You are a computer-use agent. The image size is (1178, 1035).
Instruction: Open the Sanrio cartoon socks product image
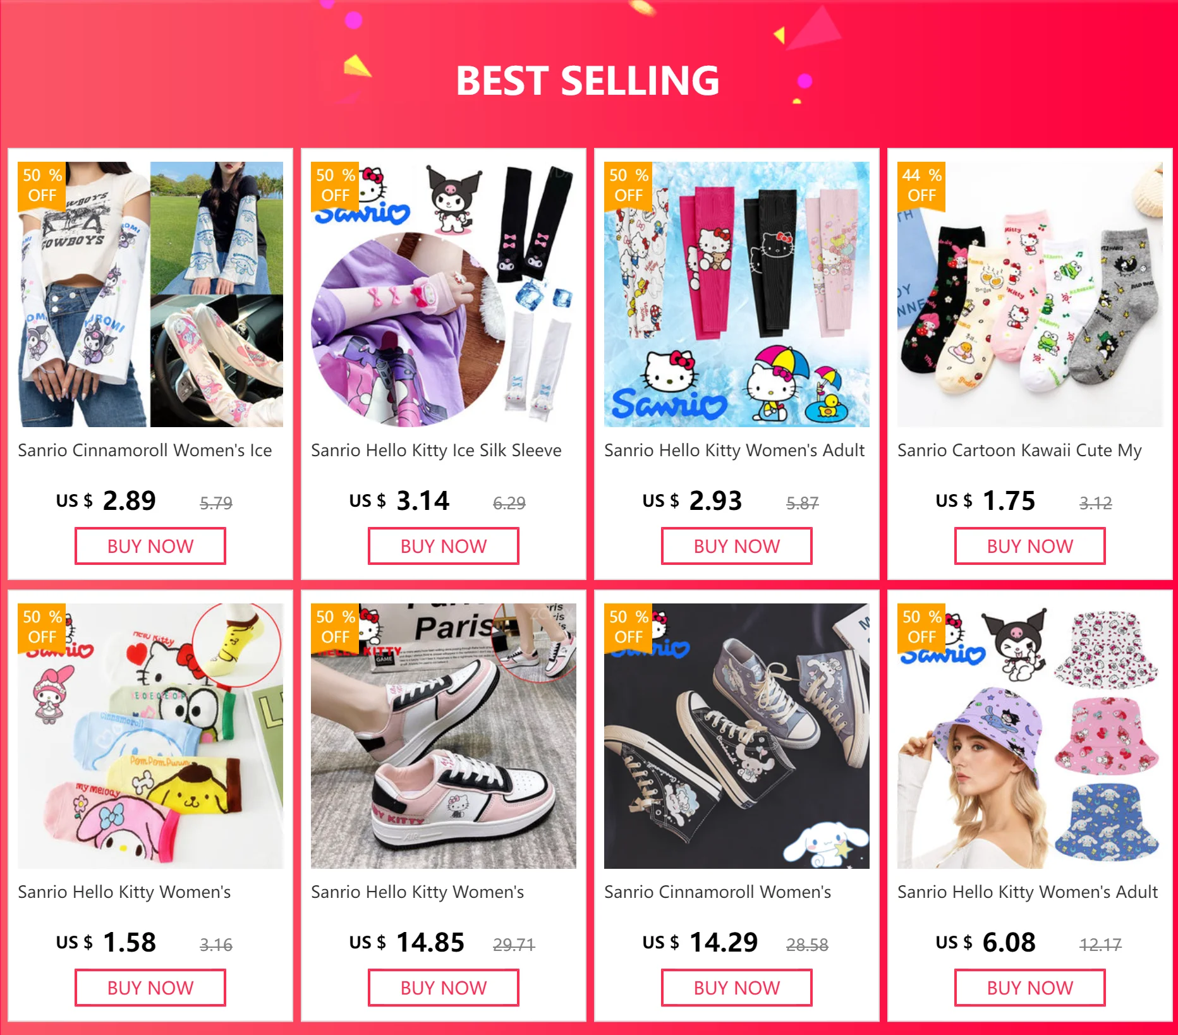[1030, 294]
